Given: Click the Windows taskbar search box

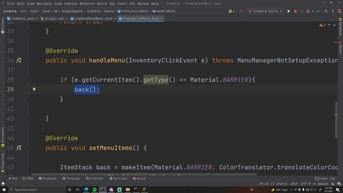Looking at the screenshot, I should click(x=37, y=189).
